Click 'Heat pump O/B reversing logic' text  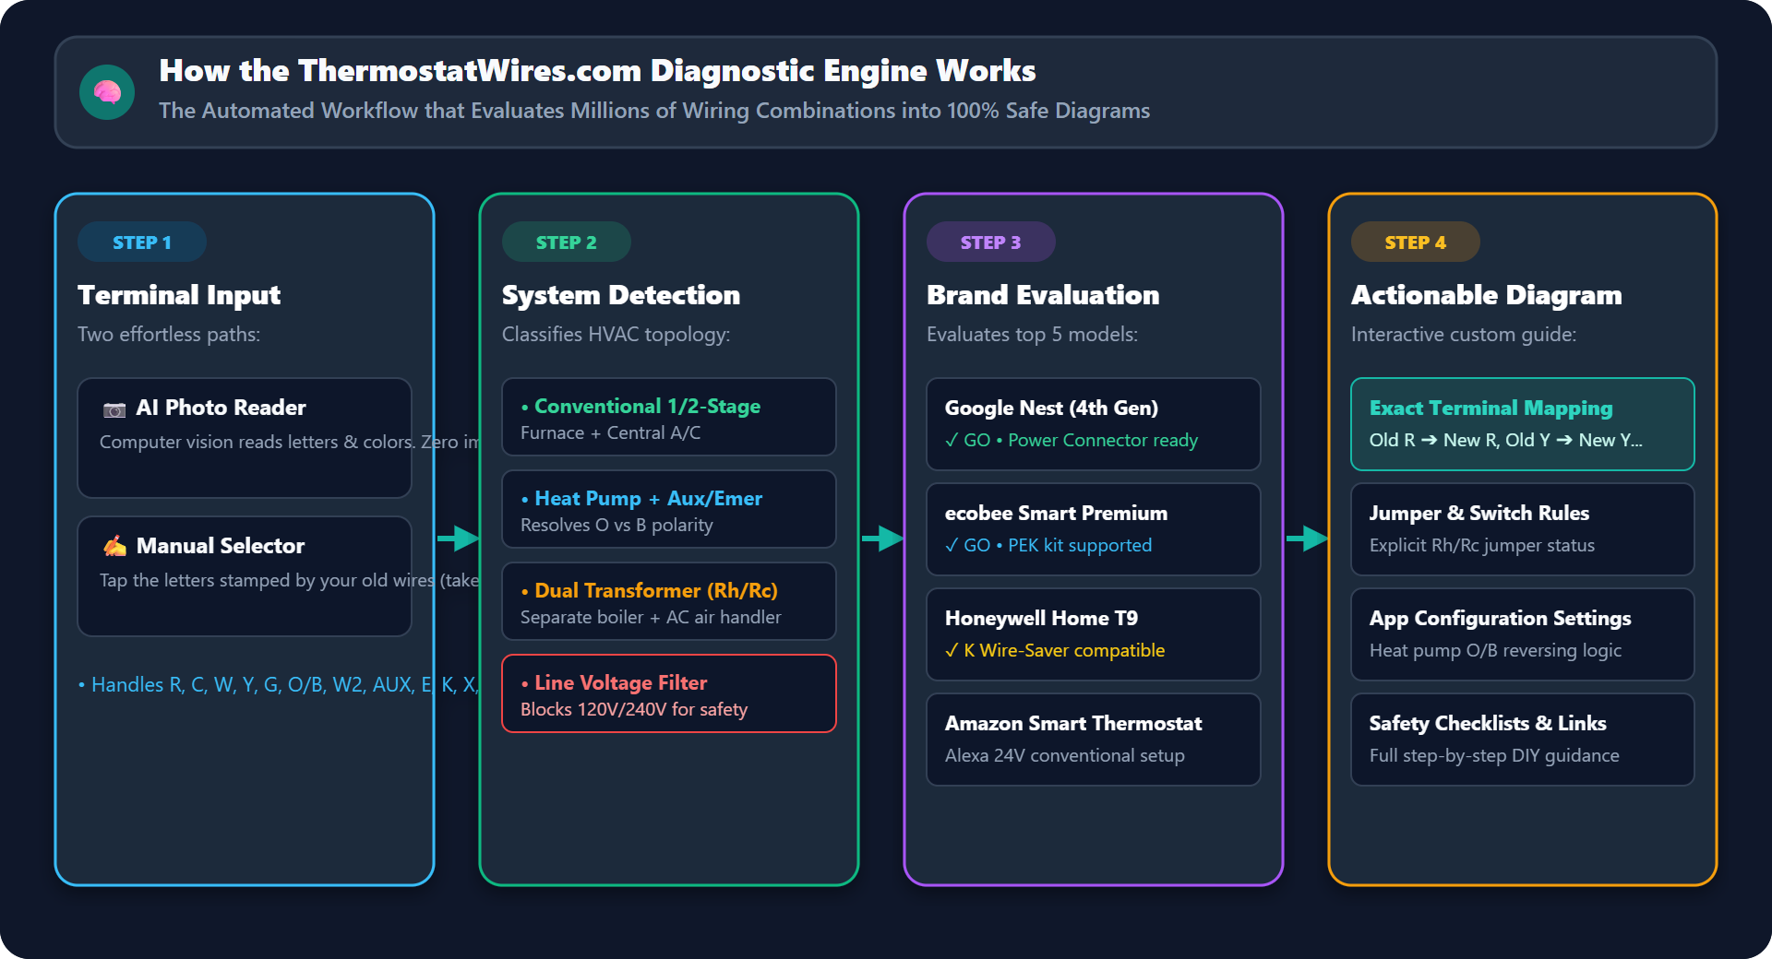1495,651
